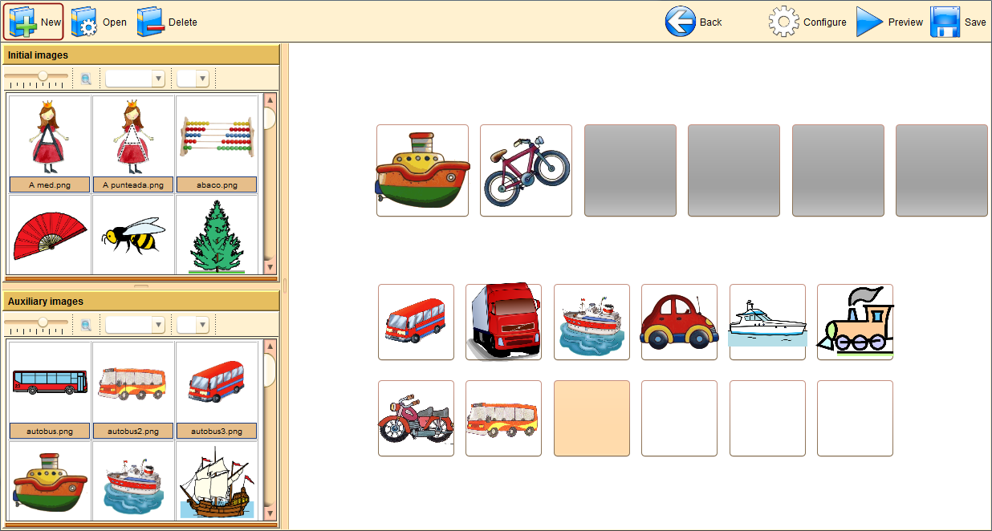Save with the floppy disk icon
The image size is (992, 531).
point(945,22)
